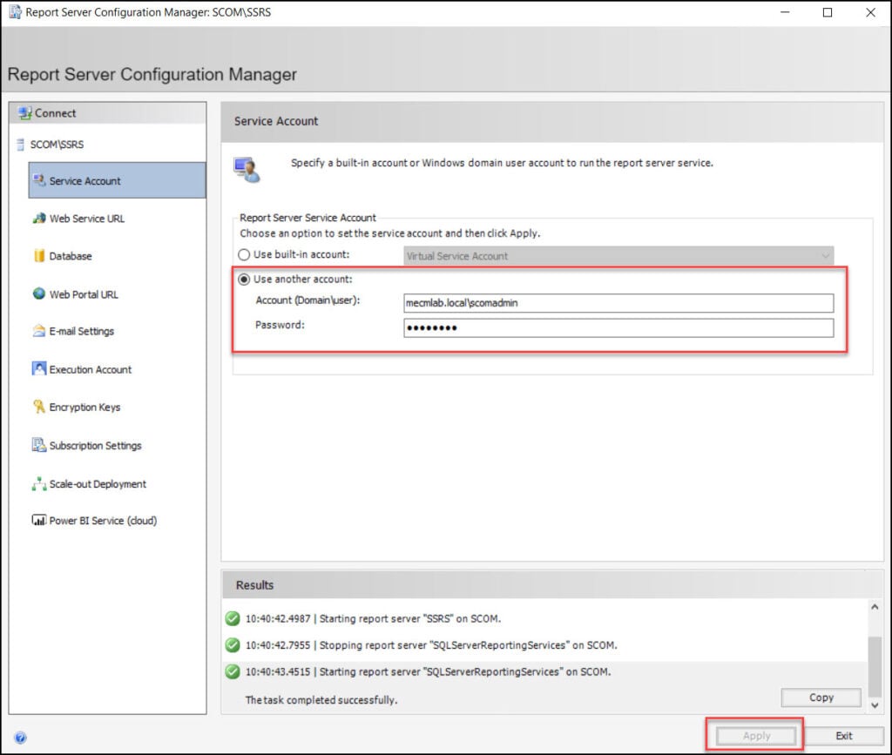
Task: Copy the results with Copy button
Action: click(x=821, y=697)
